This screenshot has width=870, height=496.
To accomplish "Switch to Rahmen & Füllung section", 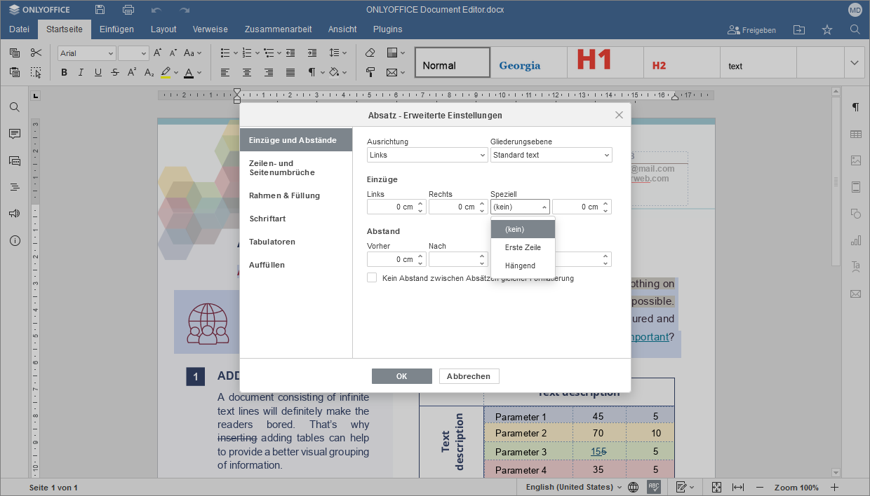I will pos(284,195).
